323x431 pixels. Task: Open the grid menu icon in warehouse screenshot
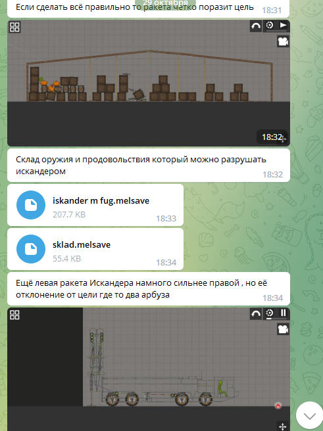[14, 27]
